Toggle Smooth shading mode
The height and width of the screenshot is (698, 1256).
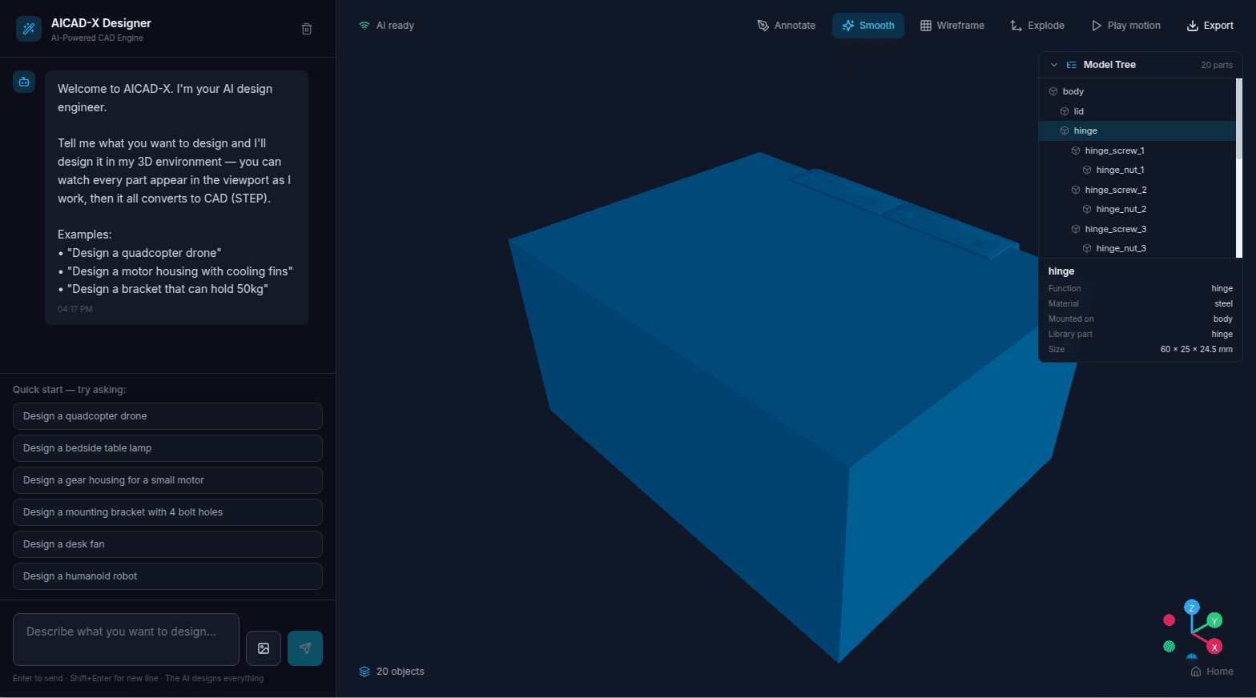click(x=868, y=26)
